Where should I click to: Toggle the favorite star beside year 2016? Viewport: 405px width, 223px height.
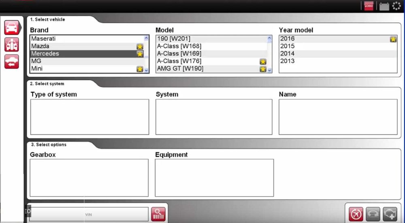(393, 39)
